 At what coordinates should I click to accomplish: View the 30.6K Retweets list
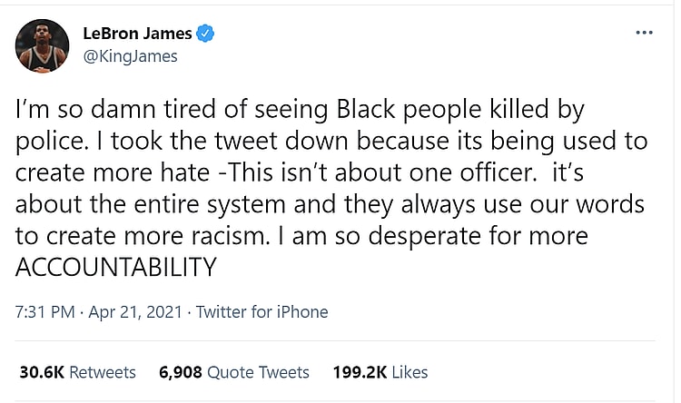pos(77,372)
